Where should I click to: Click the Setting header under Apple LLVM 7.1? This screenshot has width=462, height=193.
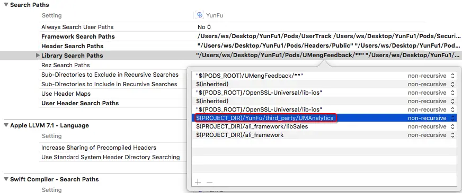click(52, 136)
